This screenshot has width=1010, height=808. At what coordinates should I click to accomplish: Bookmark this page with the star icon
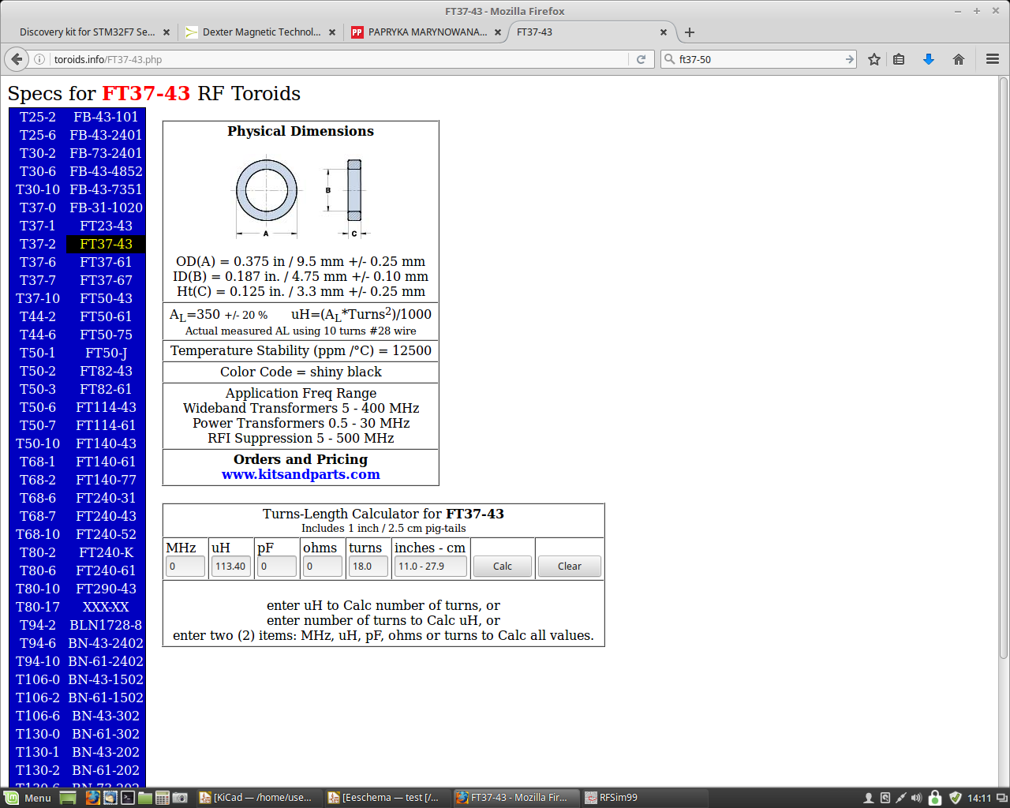click(x=874, y=59)
